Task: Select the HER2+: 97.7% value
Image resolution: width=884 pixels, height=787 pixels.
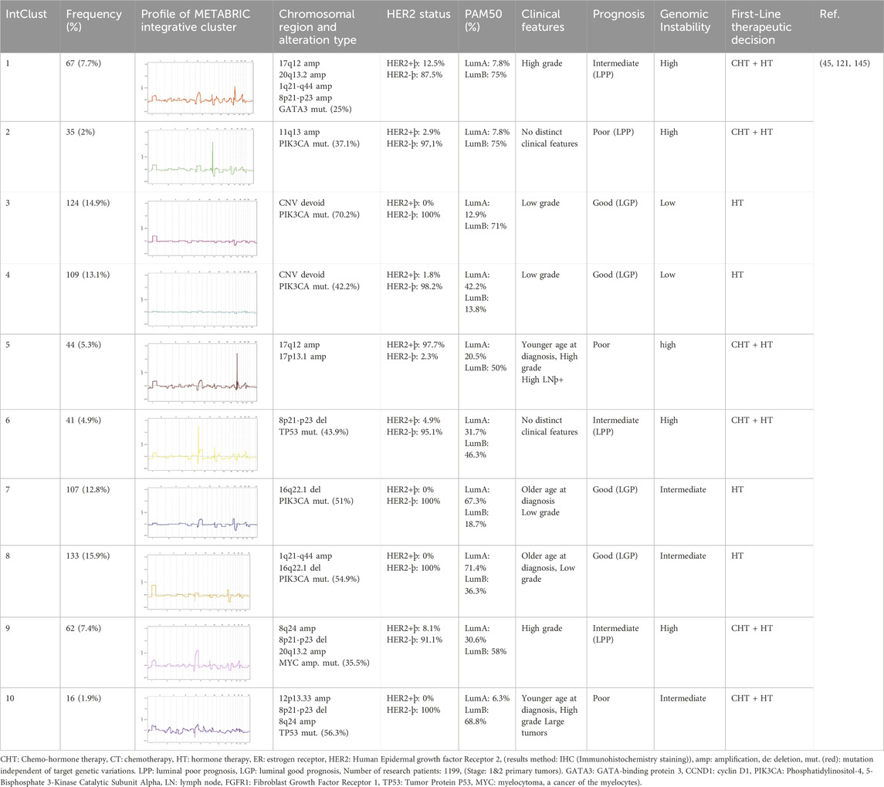Action: coord(415,345)
